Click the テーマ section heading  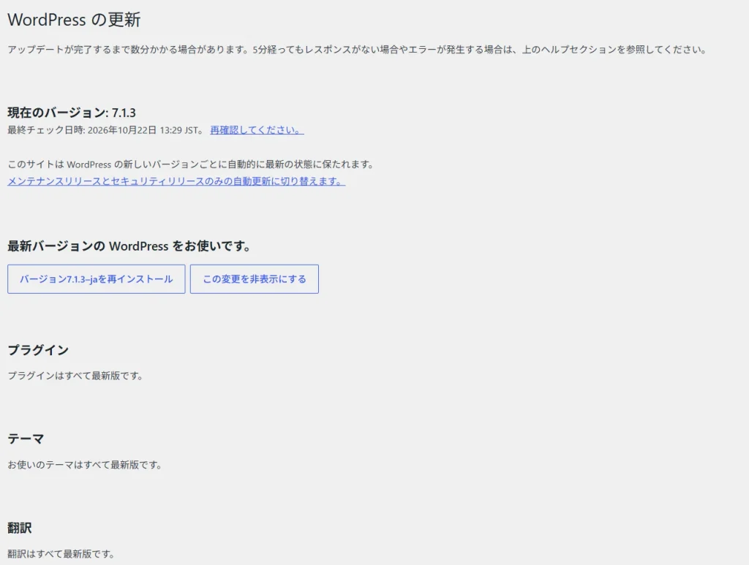point(26,439)
